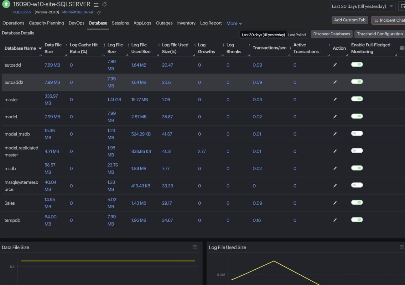Edit the autoadd database using its pencil icon
This screenshot has height=285, width=405.
pyautogui.click(x=335, y=65)
